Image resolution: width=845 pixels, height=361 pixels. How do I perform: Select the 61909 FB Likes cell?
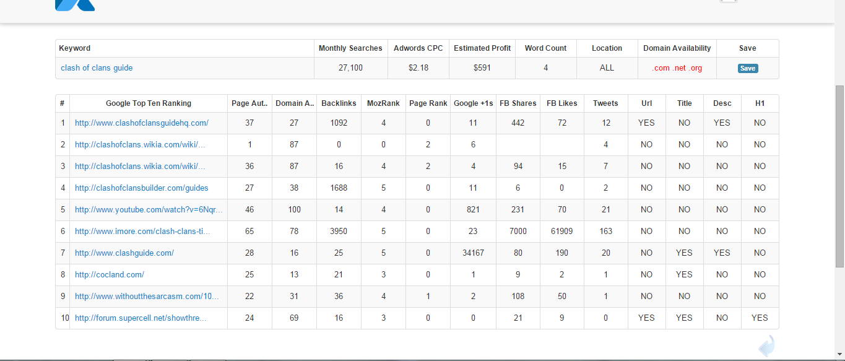click(561, 231)
